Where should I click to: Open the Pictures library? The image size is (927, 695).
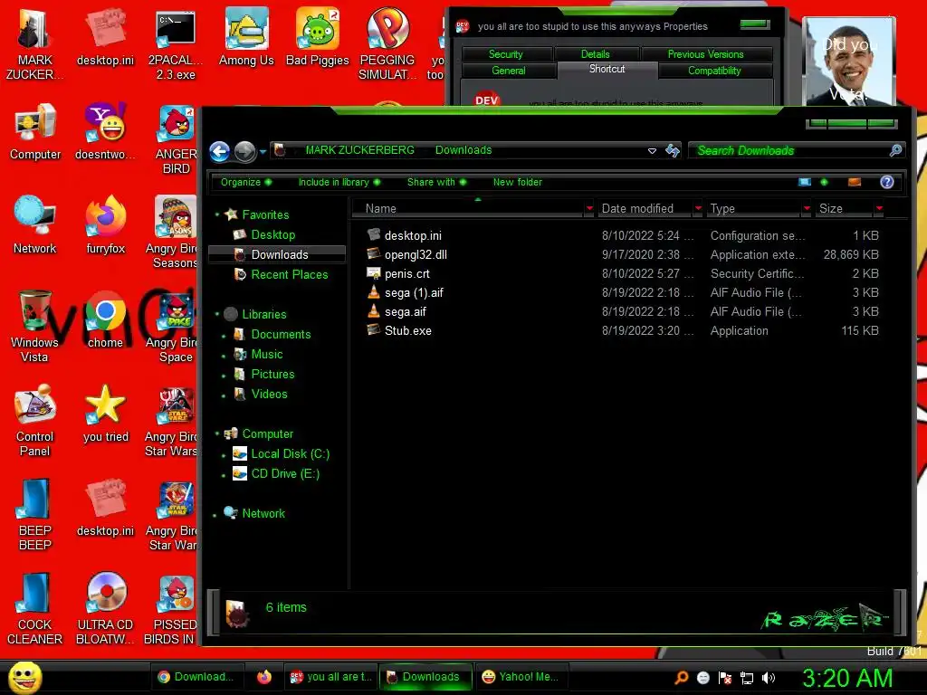coord(272,374)
